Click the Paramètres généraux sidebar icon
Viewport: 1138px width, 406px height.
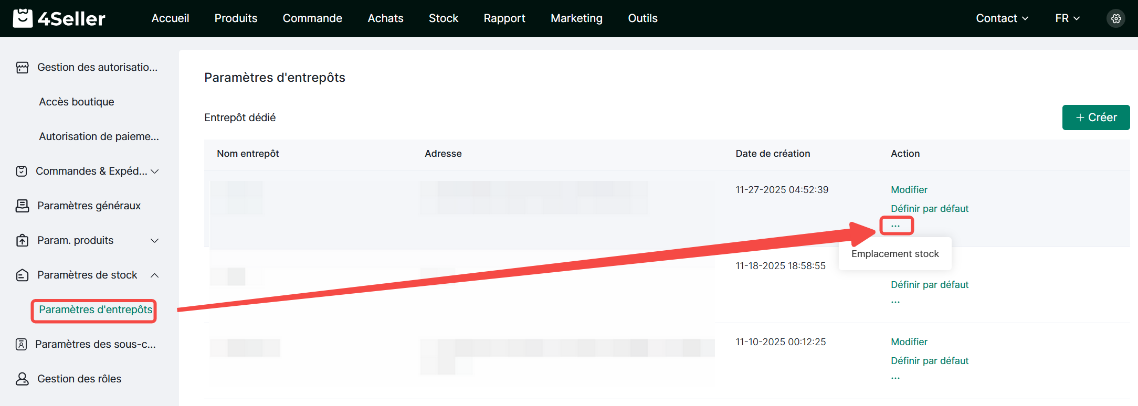tap(22, 206)
